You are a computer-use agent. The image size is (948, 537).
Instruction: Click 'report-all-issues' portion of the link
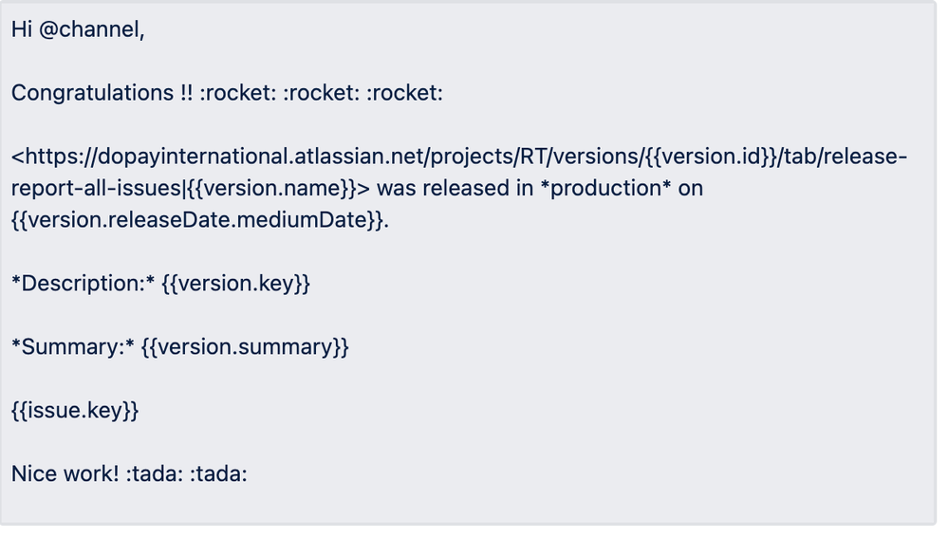[x=97, y=188]
